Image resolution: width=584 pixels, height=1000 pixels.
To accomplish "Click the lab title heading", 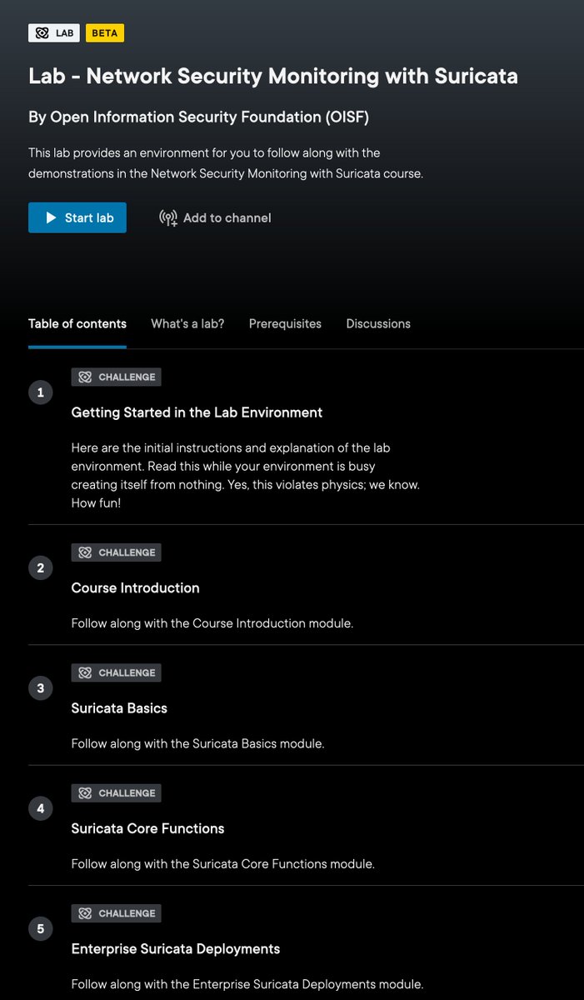I will click(x=273, y=77).
